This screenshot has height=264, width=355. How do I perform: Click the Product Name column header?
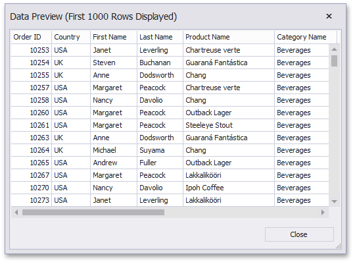228,37
